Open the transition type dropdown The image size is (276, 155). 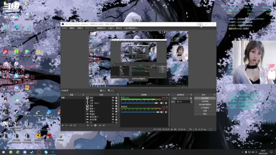(180, 98)
